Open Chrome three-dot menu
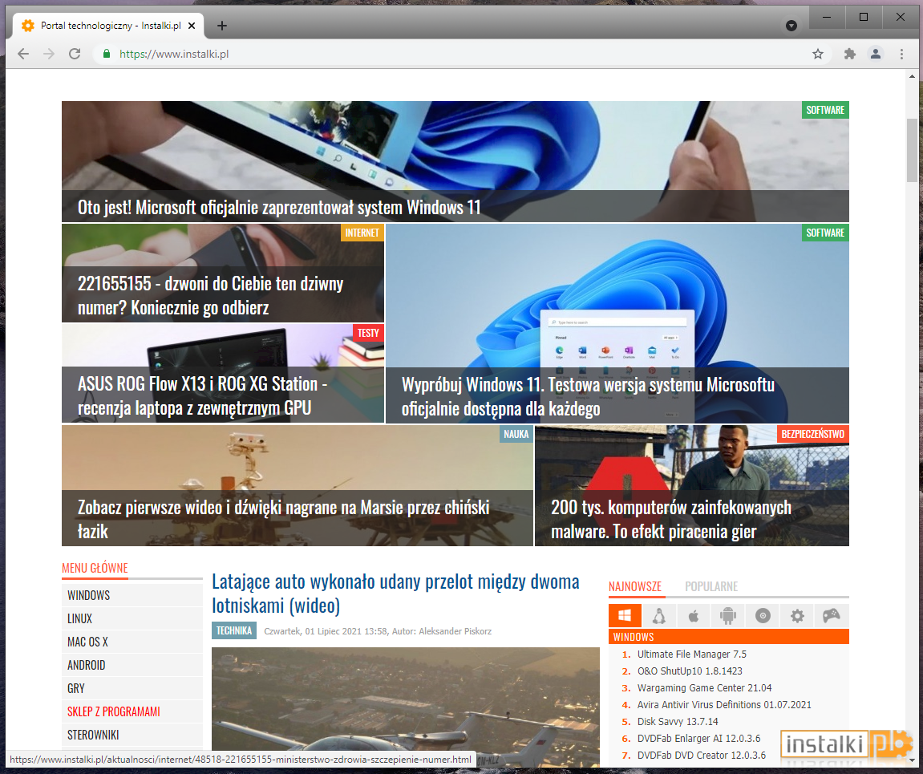 tap(901, 55)
